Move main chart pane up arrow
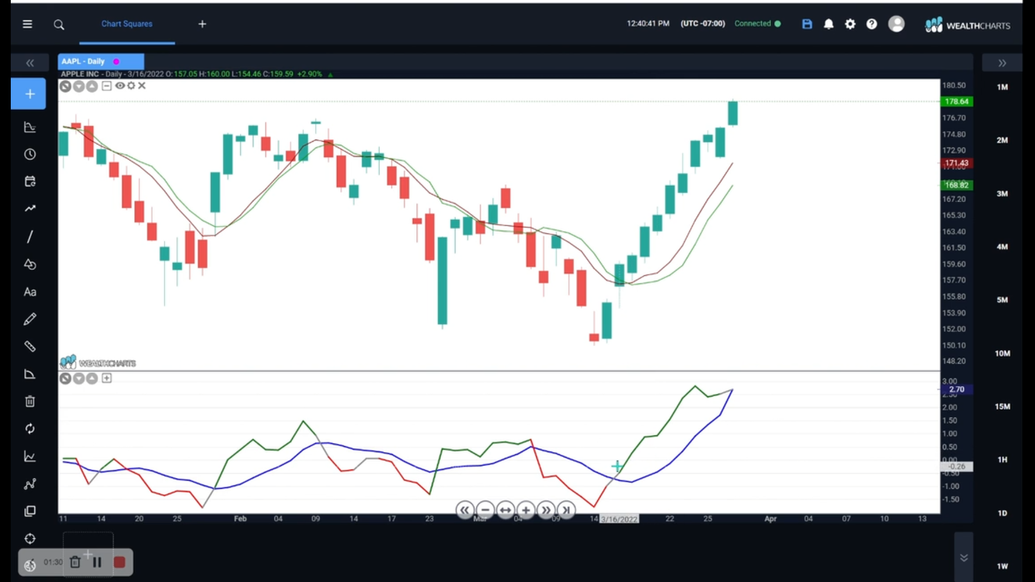 (92, 86)
